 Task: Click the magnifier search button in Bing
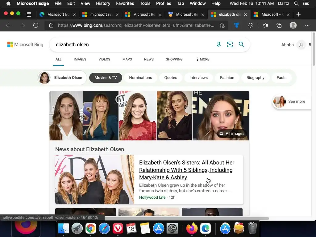241,44
